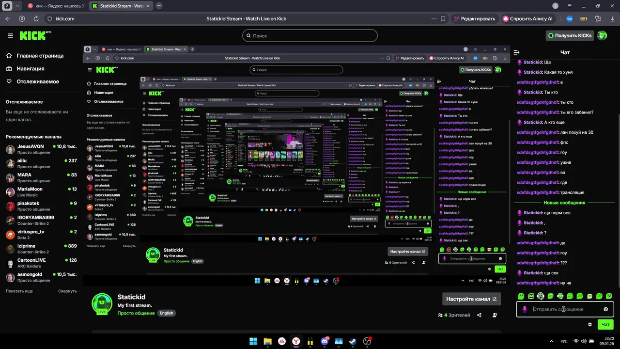Expand the channel list via Показать еще
Viewport: 620px width, 349px height.
19,291
